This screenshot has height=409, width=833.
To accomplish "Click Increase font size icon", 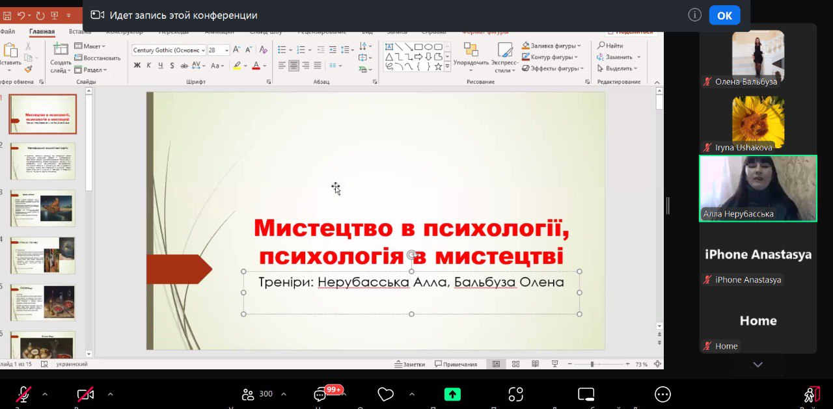I will (237, 49).
